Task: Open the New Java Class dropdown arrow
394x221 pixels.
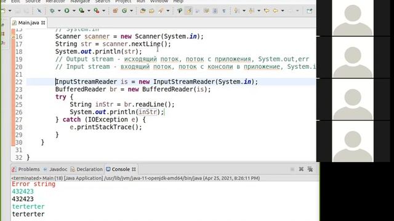Action: pyautogui.click(x=131, y=11)
